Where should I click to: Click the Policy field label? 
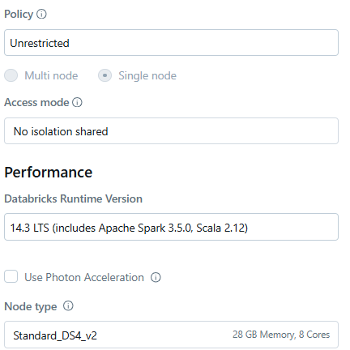19,14
